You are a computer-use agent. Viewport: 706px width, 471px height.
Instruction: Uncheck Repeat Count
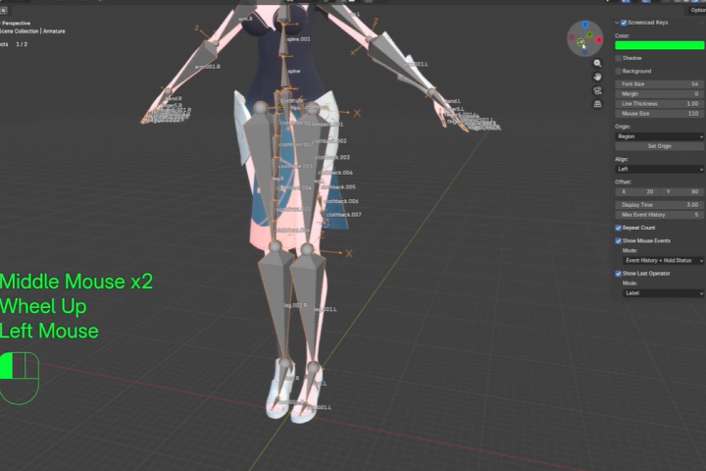[618, 228]
